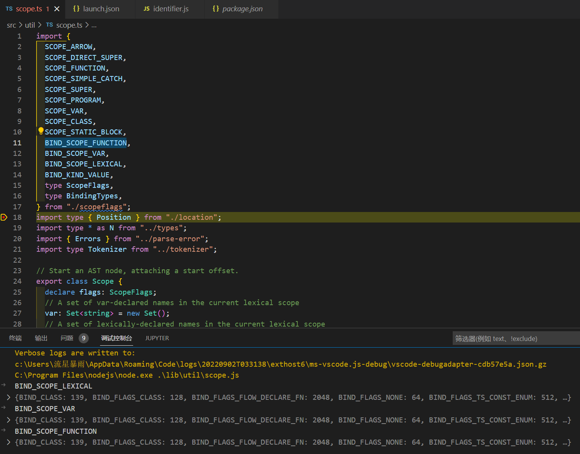The height and width of the screenshot is (454, 580).
Task: Open the 终端 terminal panel tab
Action: [16, 338]
